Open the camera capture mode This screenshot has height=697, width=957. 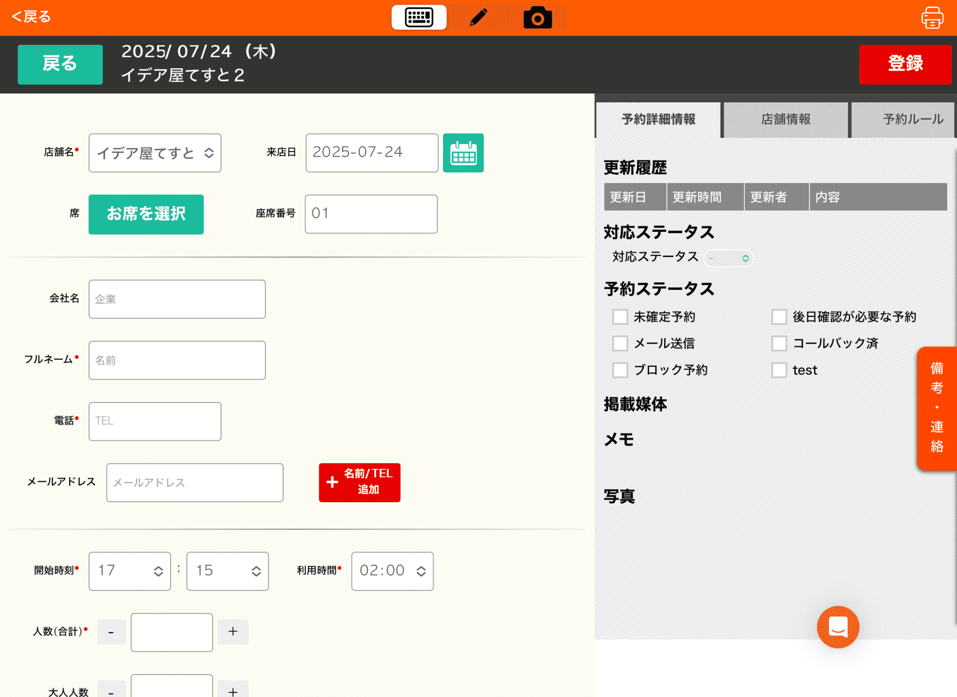point(537,18)
